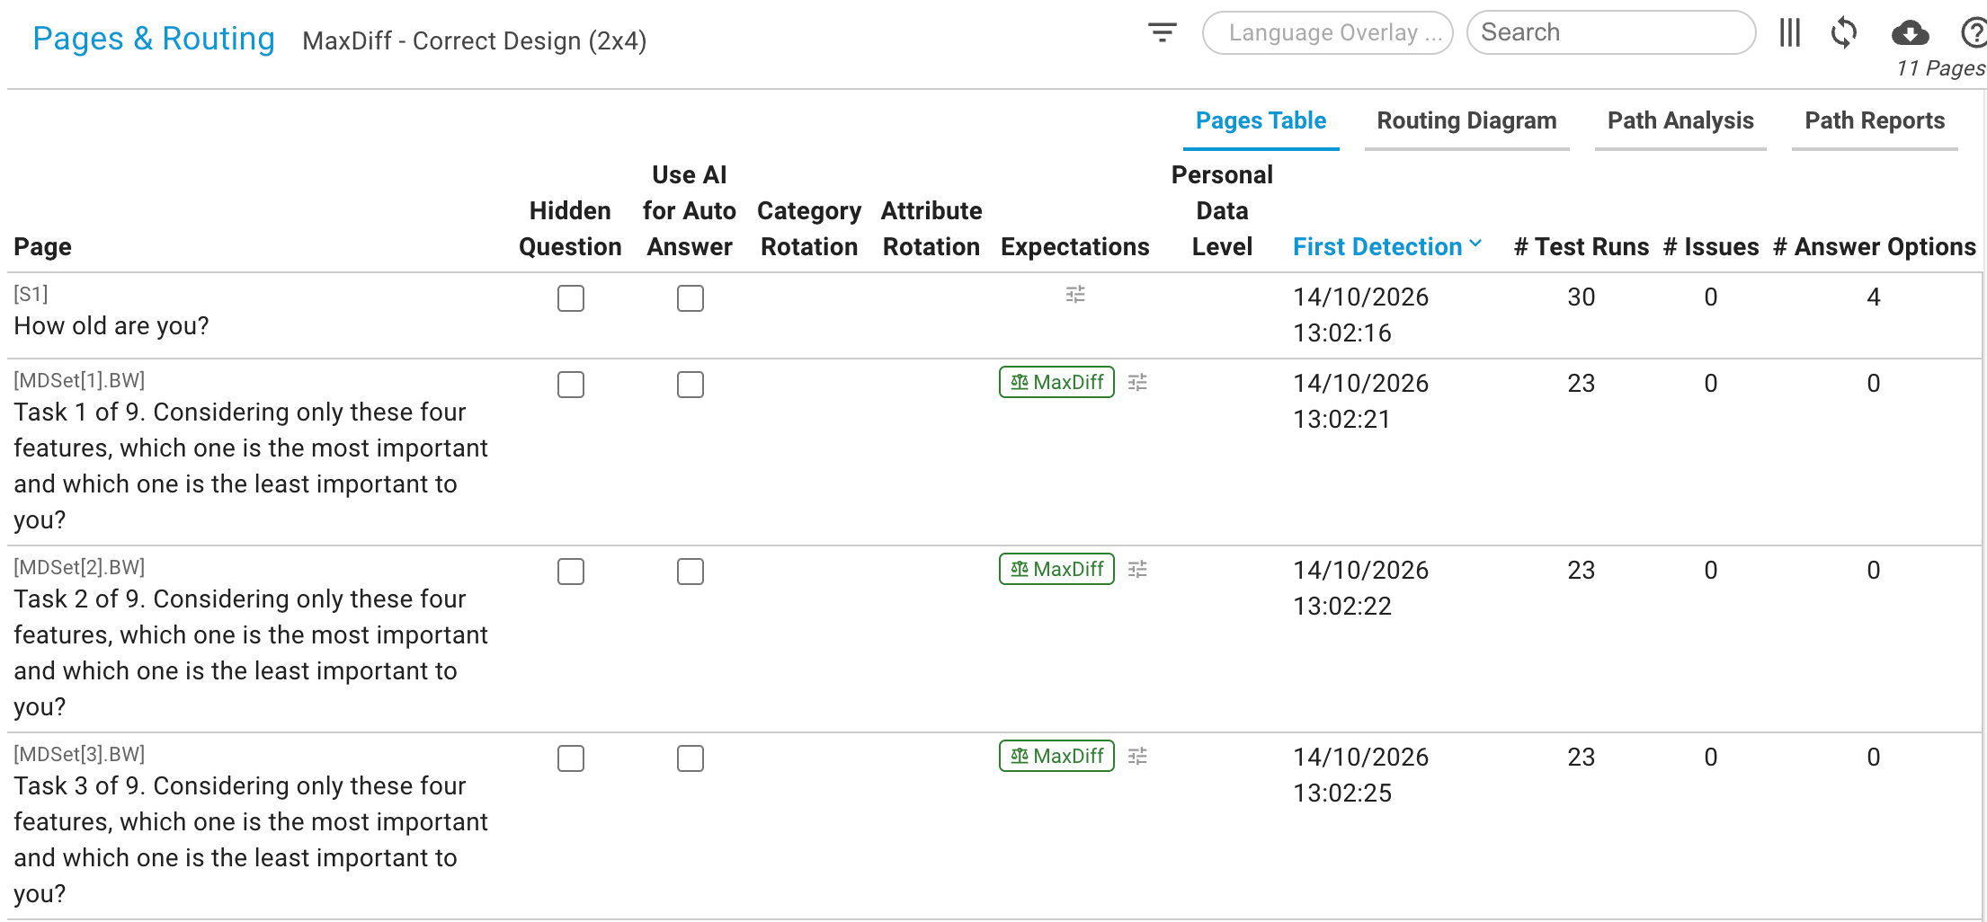This screenshot has height=922, width=1987.
Task: Focus the Search input field
Action: [x=1610, y=33]
